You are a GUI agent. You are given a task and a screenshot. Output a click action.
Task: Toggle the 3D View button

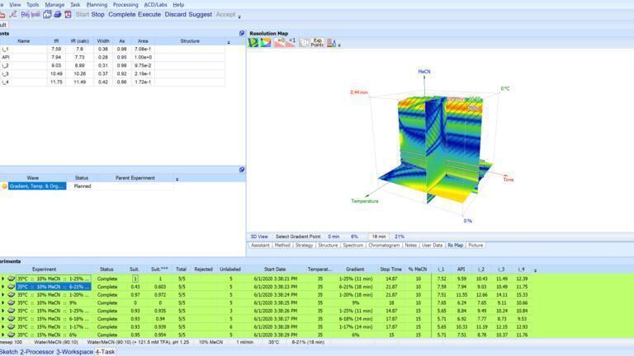[x=259, y=237]
